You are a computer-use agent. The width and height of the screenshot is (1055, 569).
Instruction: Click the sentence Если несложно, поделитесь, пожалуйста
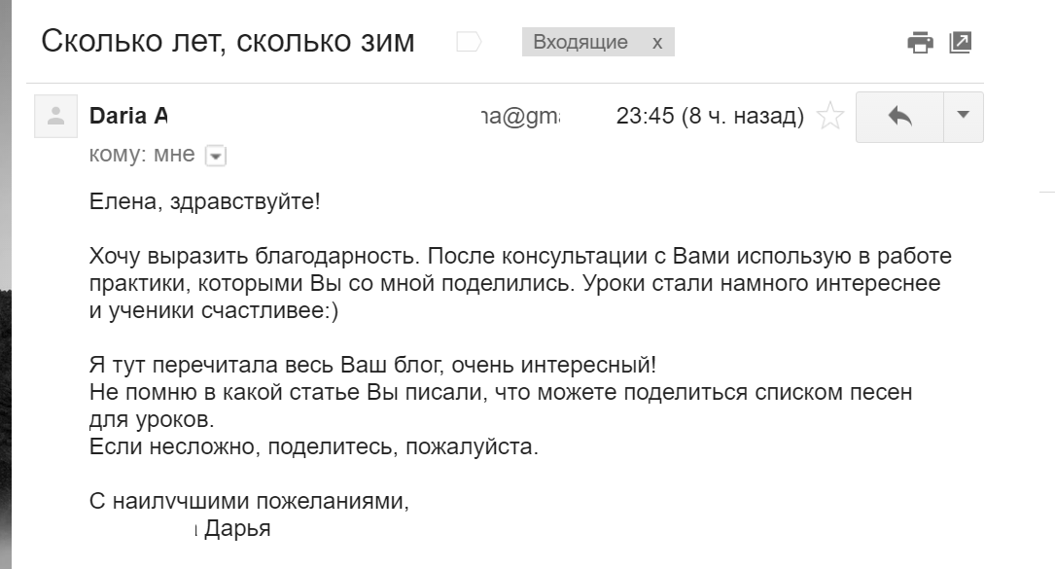point(313,446)
